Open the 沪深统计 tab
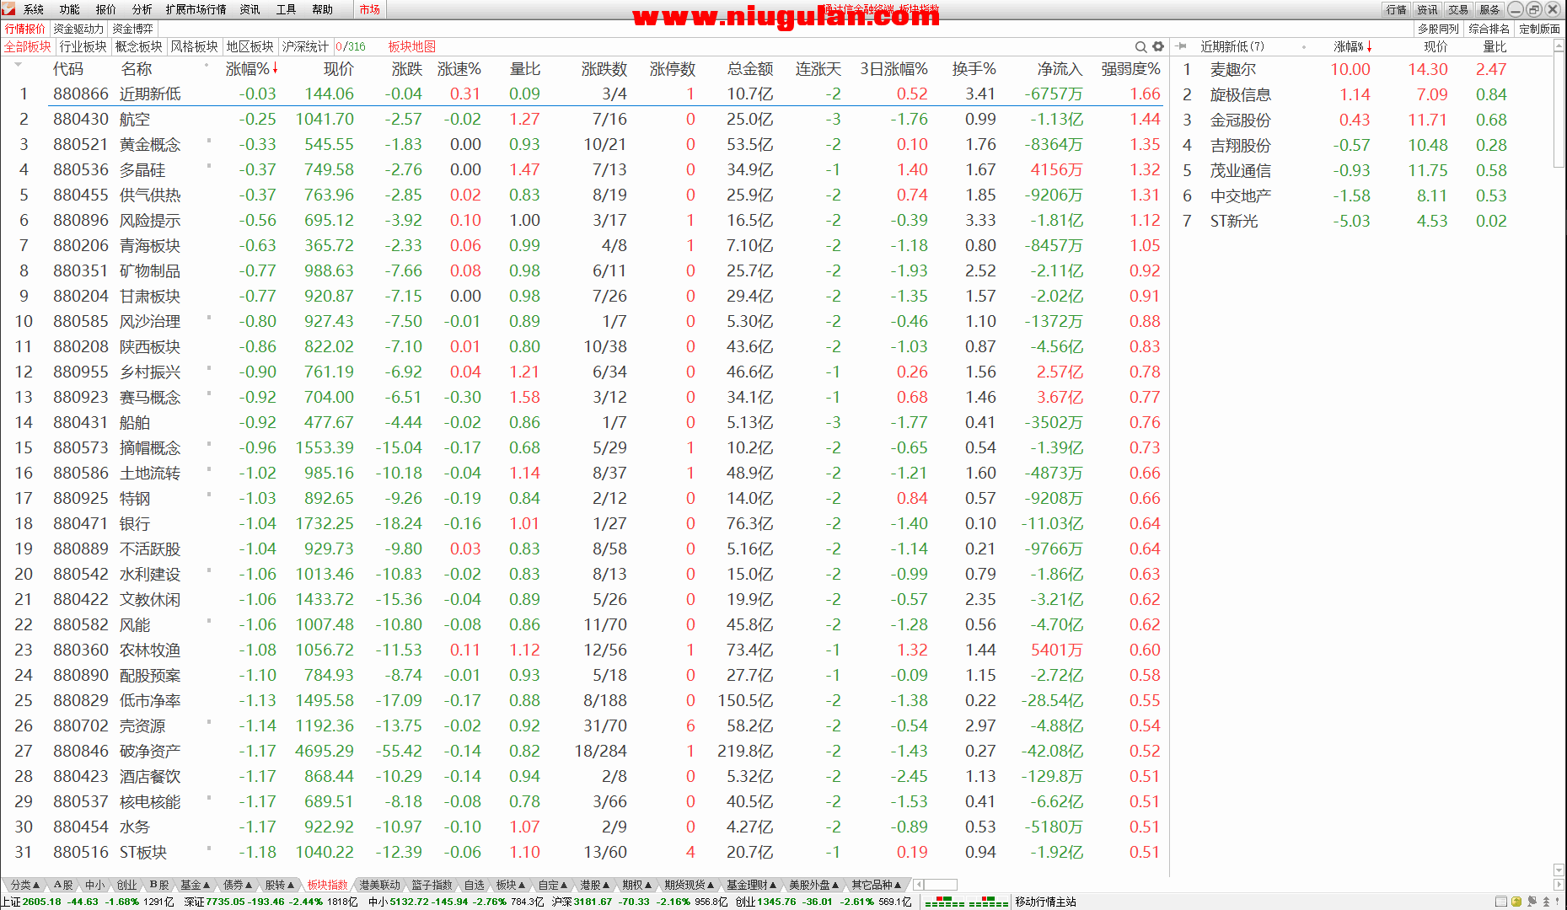Screen dimensions: 1567x910 point(305,46)
